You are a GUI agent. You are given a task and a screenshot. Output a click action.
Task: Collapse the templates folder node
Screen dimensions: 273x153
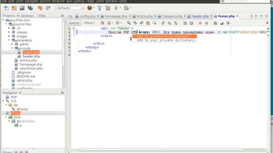(9, 40)
